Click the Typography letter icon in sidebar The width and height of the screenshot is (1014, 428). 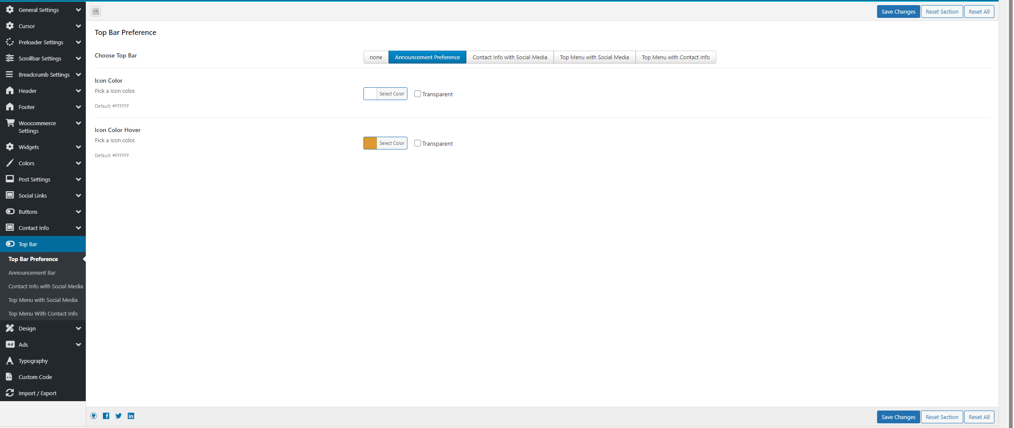[10, 361]
